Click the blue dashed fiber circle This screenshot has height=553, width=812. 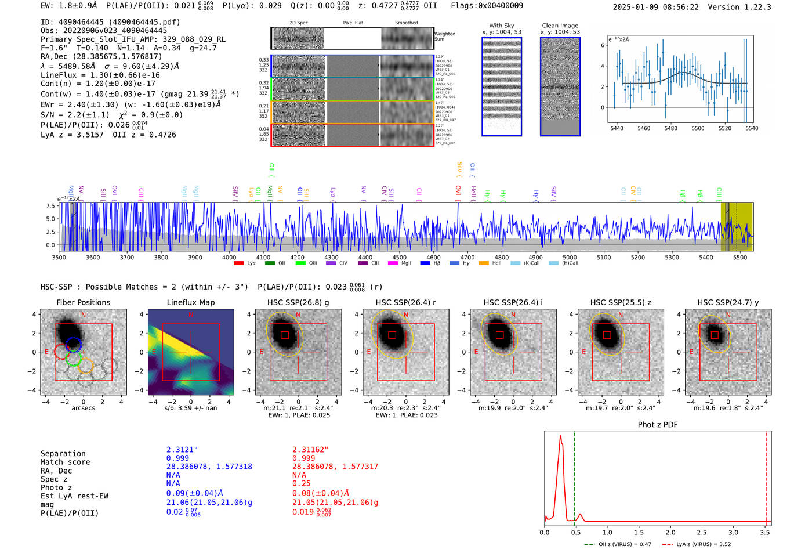pos(73,345)
